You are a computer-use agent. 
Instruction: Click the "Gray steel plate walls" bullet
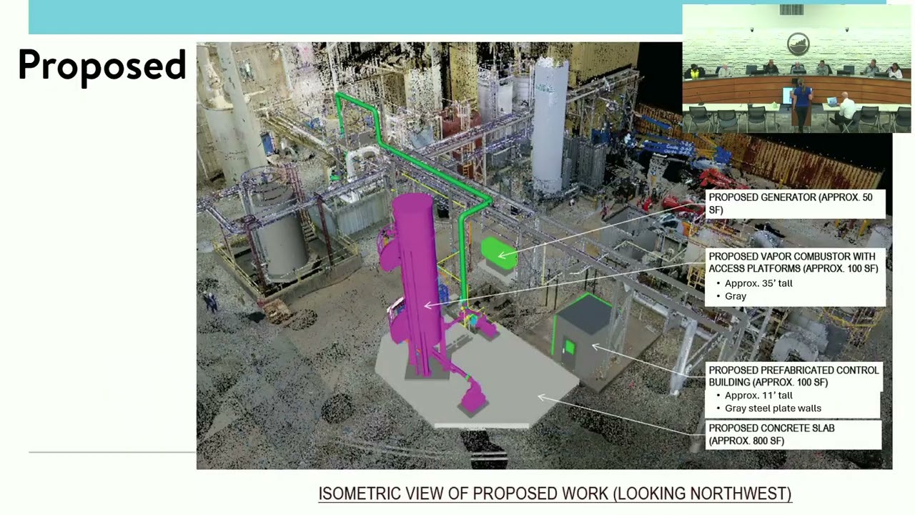click(x=773, y=408)
